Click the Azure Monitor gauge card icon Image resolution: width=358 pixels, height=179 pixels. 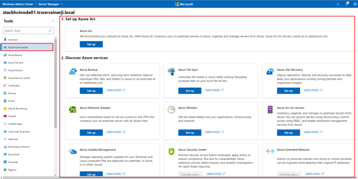[171, 110]
